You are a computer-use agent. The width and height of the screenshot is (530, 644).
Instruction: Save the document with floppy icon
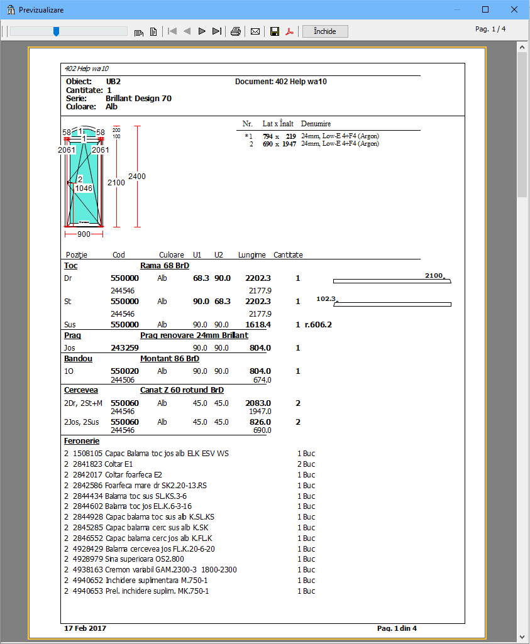tap(275, 31)
